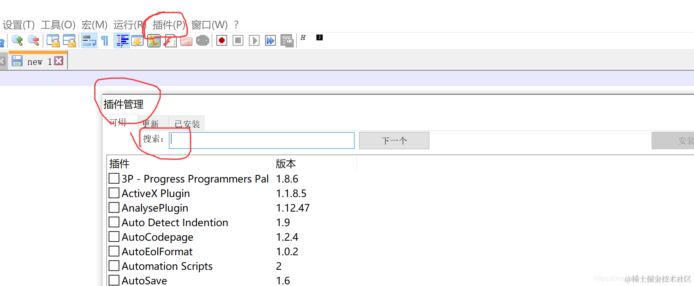
Task: Open the 插件(P) menu
Action: pos(169,25)
